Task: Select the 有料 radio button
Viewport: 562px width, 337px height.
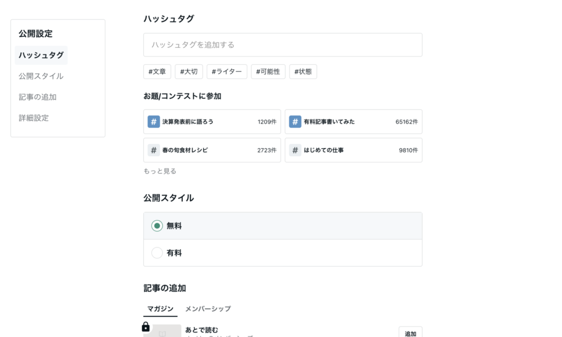Action: pos(157,252)
